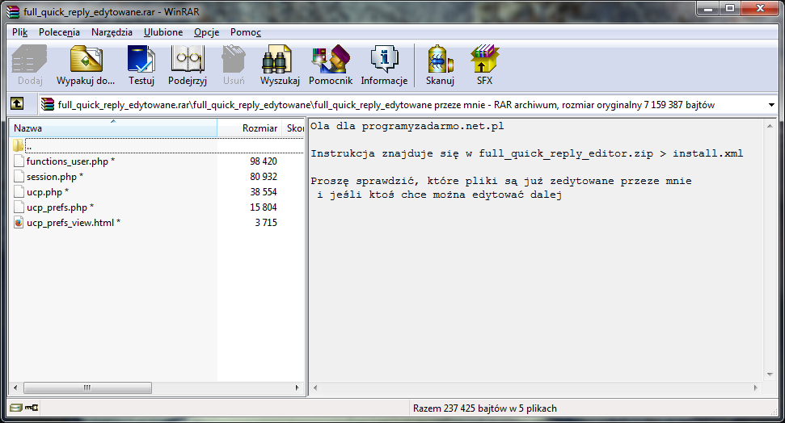Click the parent folder '..' icon

tap(19, 145)
